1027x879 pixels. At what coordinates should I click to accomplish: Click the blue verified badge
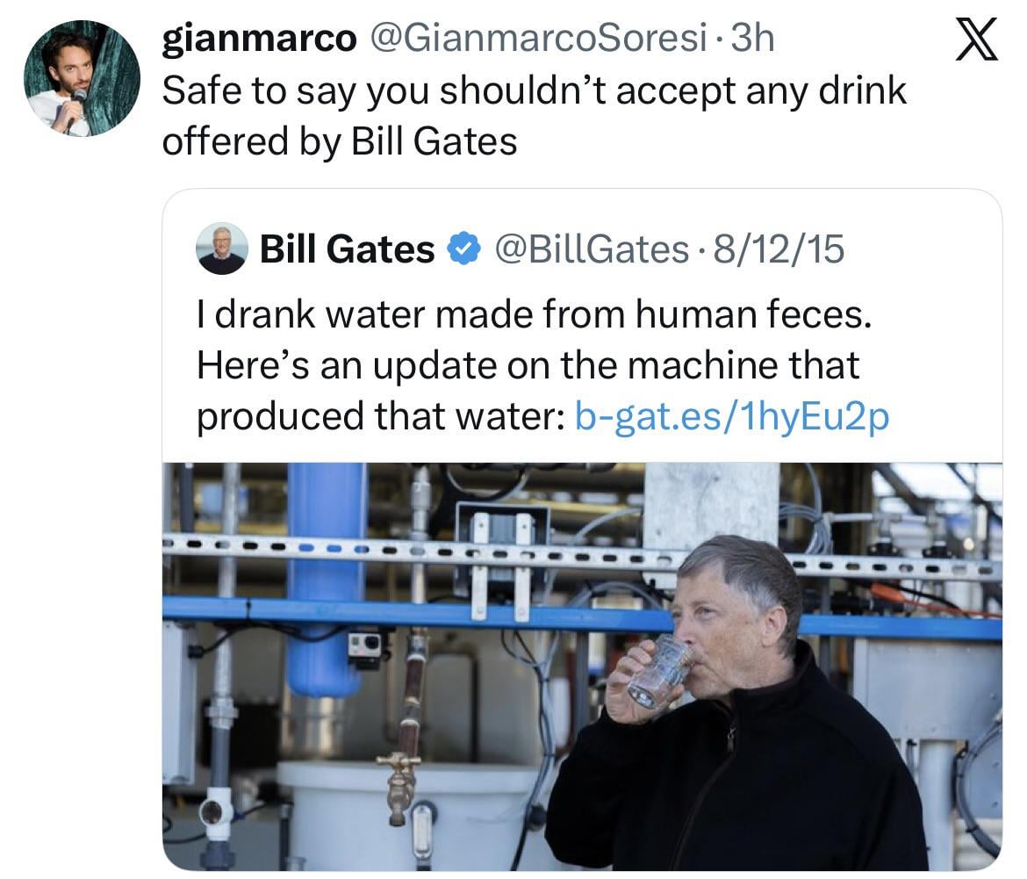(x=463, y=249)
